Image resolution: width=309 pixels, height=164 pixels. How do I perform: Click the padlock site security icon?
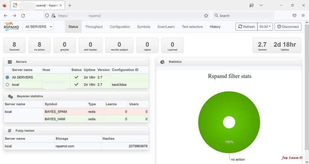(x=53, y=16)
